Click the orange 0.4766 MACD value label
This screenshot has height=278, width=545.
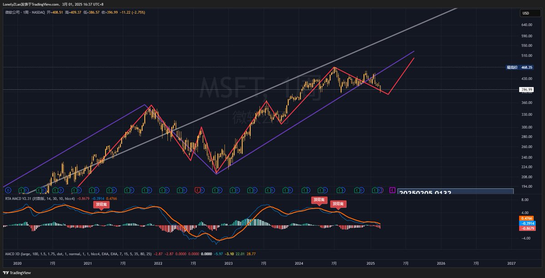(526, 218)
